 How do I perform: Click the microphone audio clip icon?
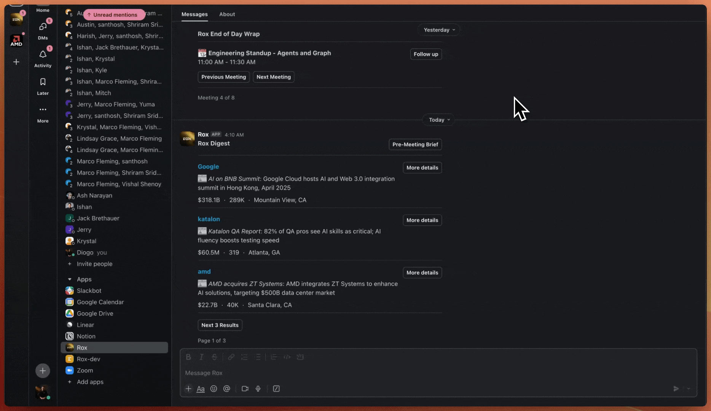pos(258,389)
